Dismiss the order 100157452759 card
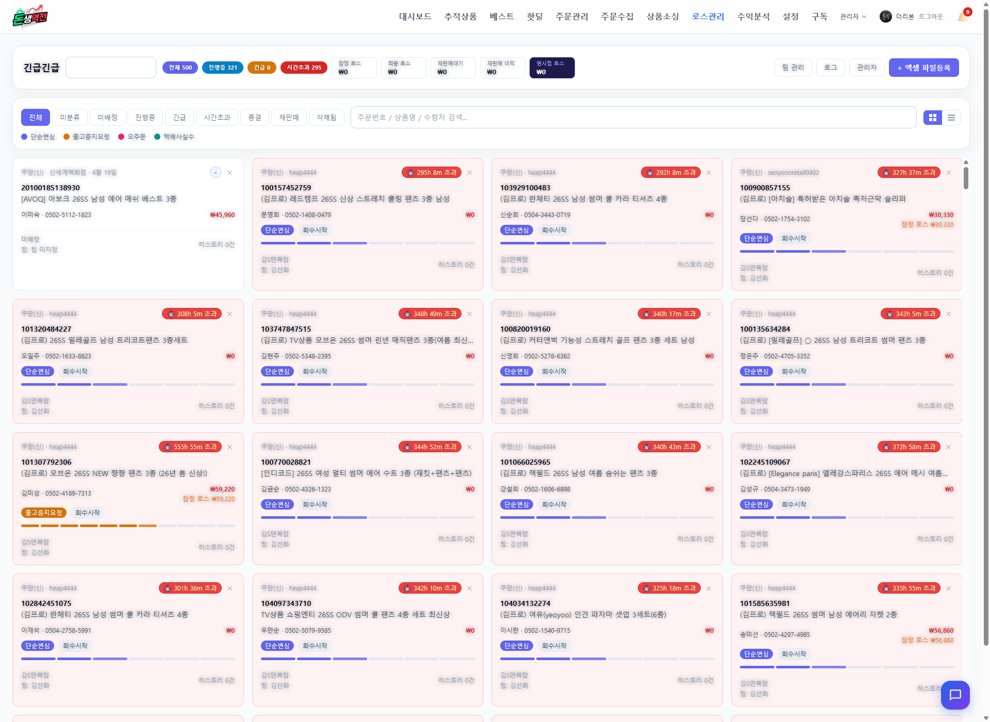The image size is (990, 722). point(469,173)
